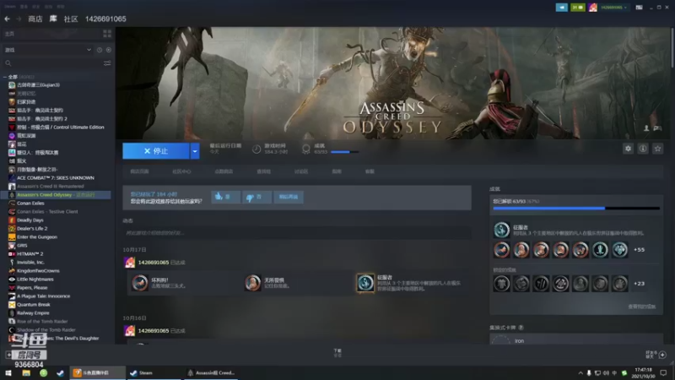Select Invisible, Inc. entry
Screen dimensions: 675x380
(x=30, y=263)
